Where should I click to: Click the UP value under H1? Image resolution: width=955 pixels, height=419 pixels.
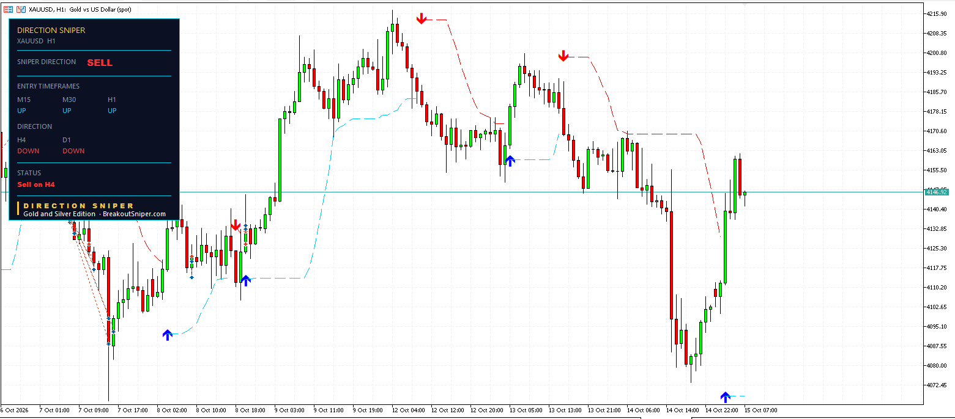coord(113,111)
